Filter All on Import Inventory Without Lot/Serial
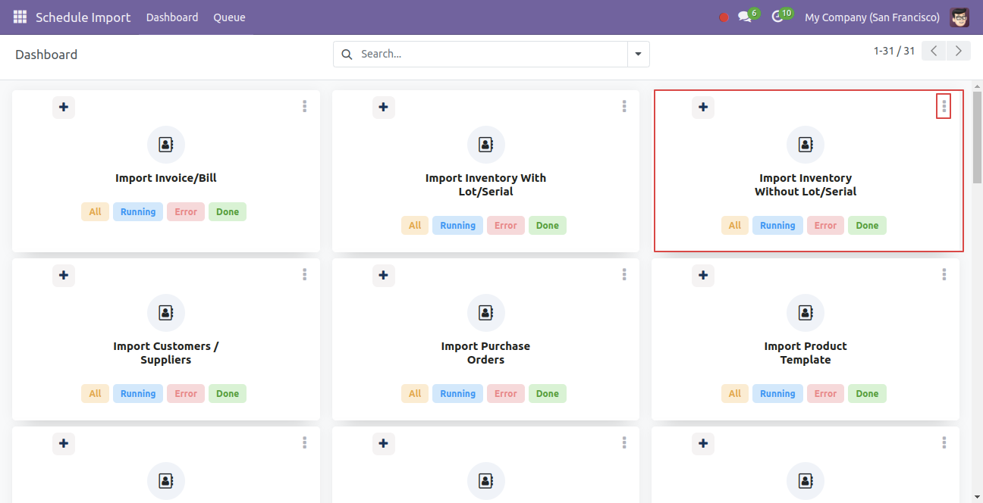Image resolution: width=983 pixels, height=503 pixels. 735,226
